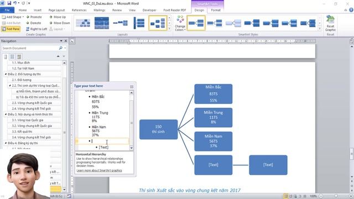Select the third pale SmartArt style thumbnail
The height and width of the screenshot is (199, 354).
(233, 23)
